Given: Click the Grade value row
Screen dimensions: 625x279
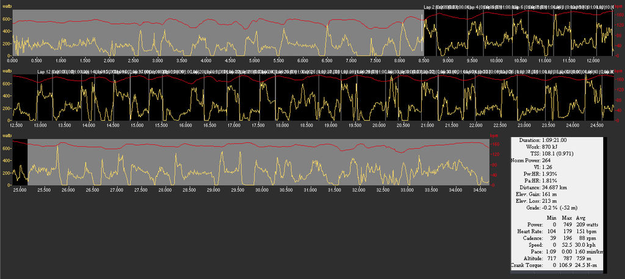Looking at the screenshot, I should 562,208.
